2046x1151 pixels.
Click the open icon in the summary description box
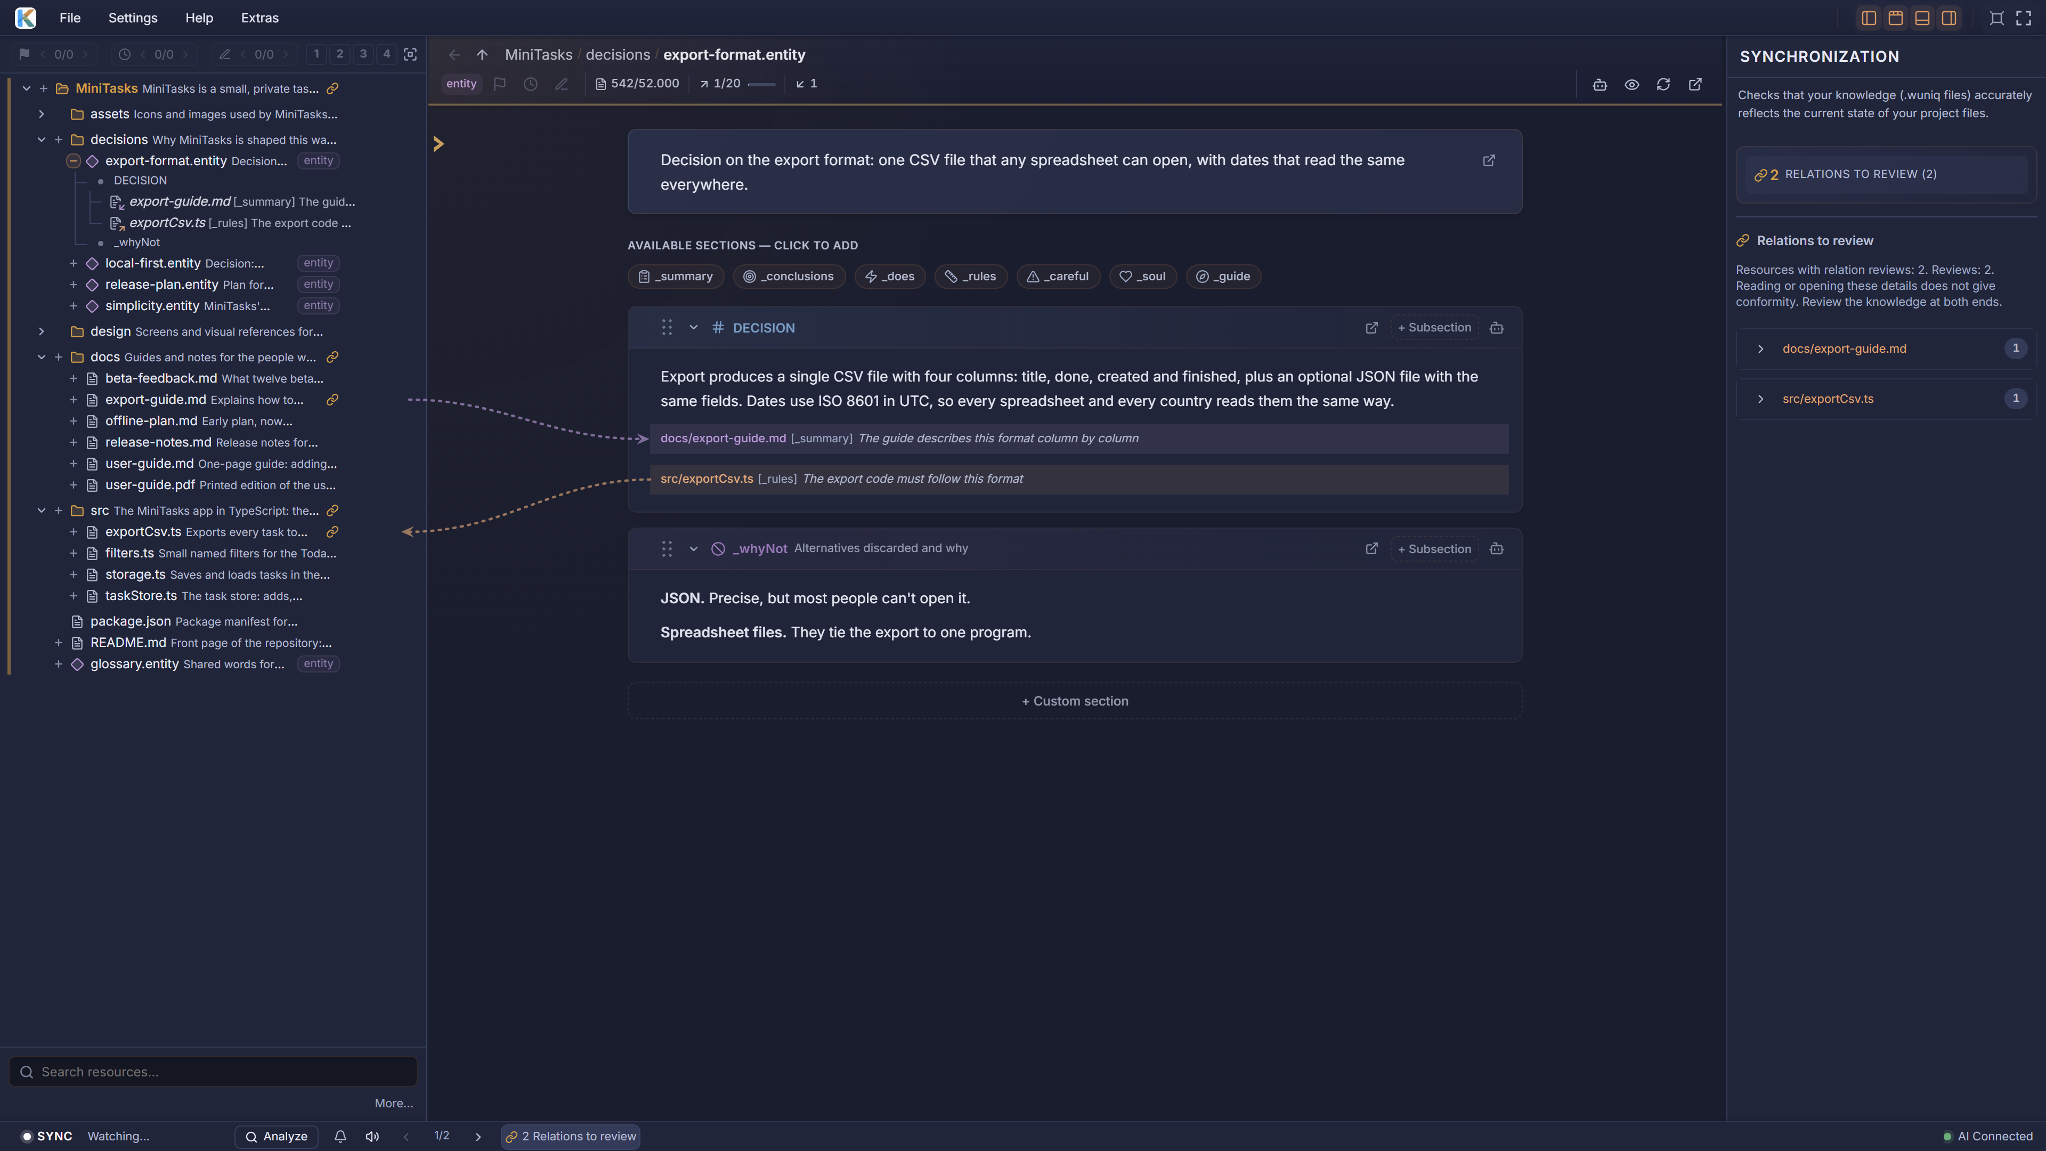point(1489,160)
